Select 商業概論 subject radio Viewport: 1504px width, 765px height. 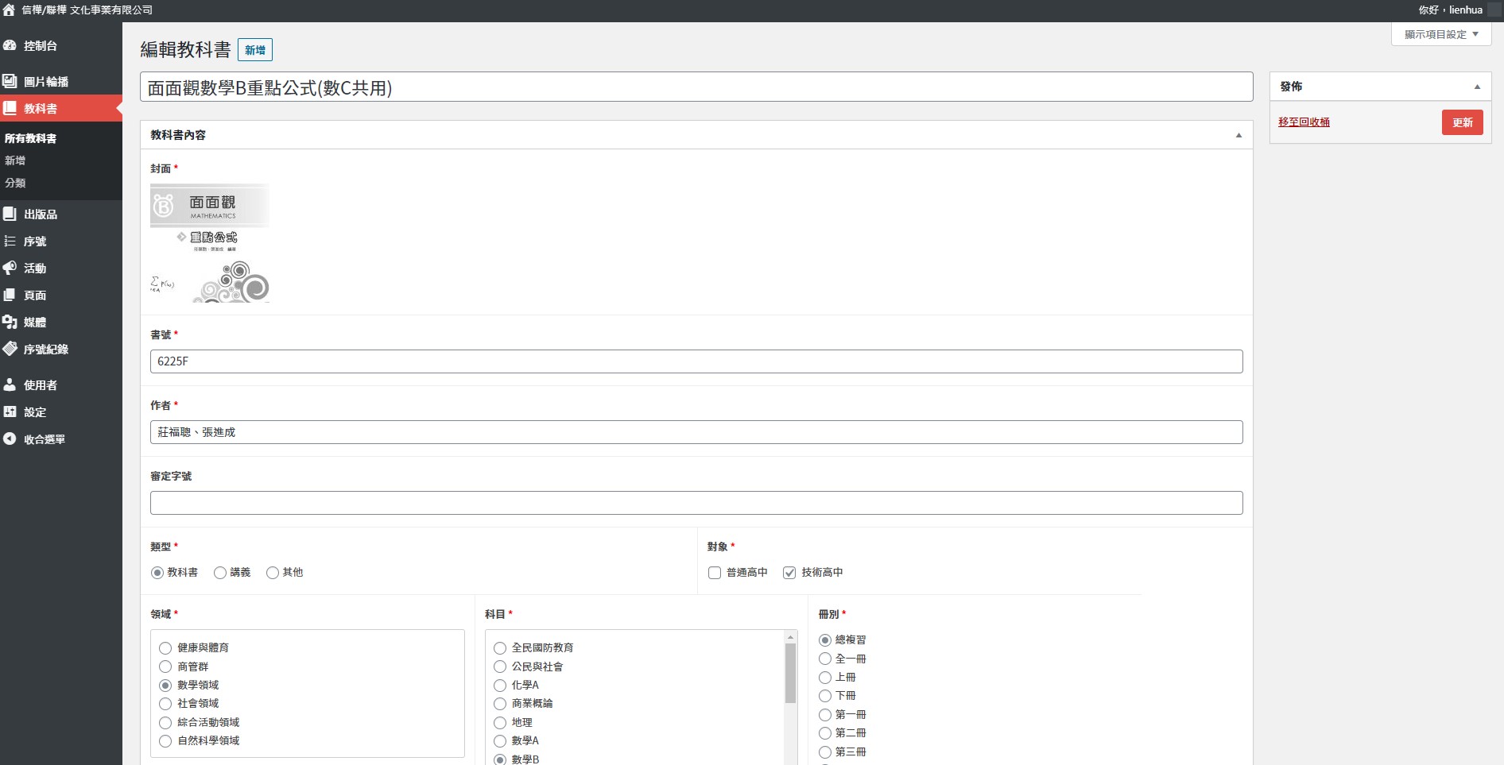click(x=500, y=704)
